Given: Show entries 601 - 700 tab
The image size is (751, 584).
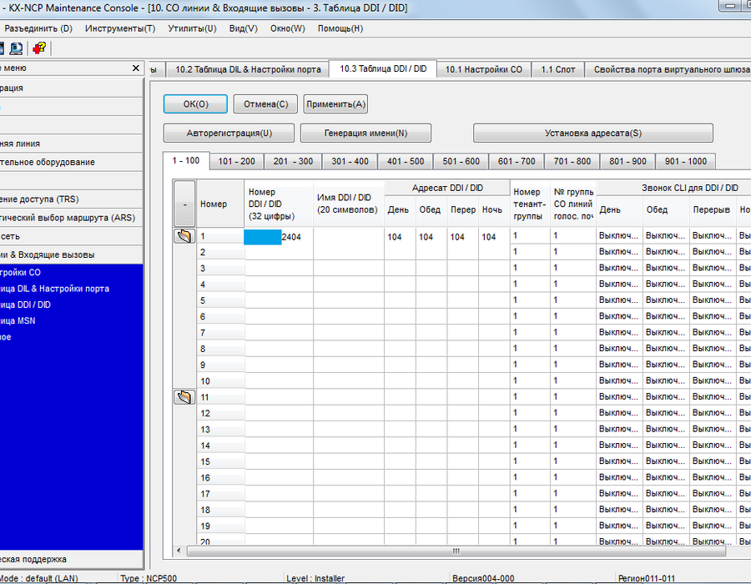Looking at the screenshot, I should (x=517, y=161).
